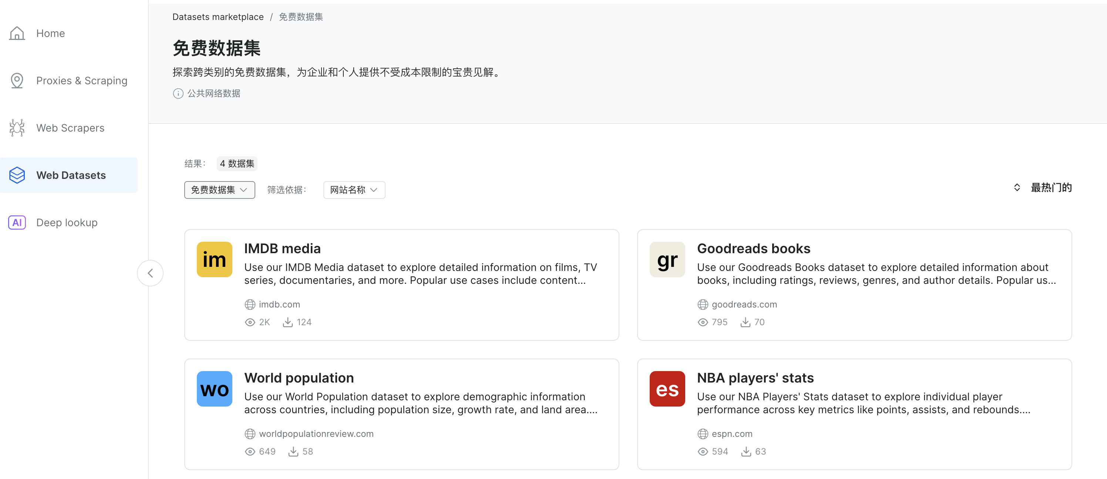Click the download icon showing 63
1107x479 pixels.
point(746,451)
